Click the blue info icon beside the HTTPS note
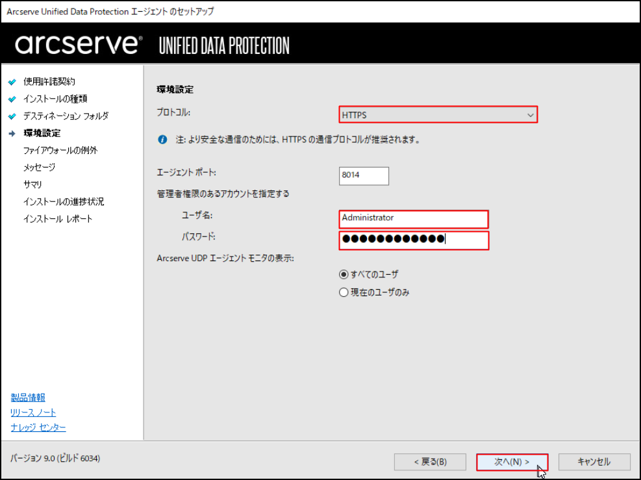Image resolution: width=641 pixels, height=480 pixels. point(162,140)
